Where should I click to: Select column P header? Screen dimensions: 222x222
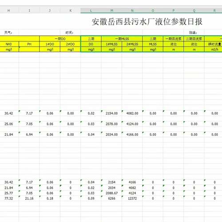[173, 10]
